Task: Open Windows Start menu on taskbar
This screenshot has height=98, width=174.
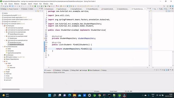Action: (x=49, y=95)
